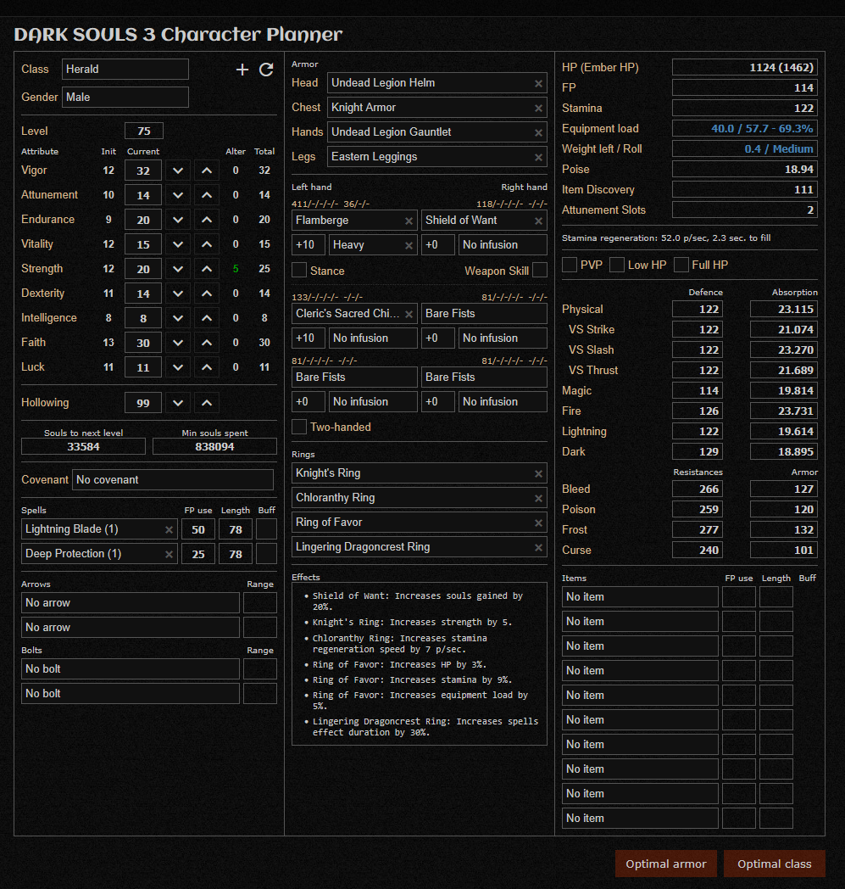
Task: Clear the Heavy infusion
Action: 409,245
